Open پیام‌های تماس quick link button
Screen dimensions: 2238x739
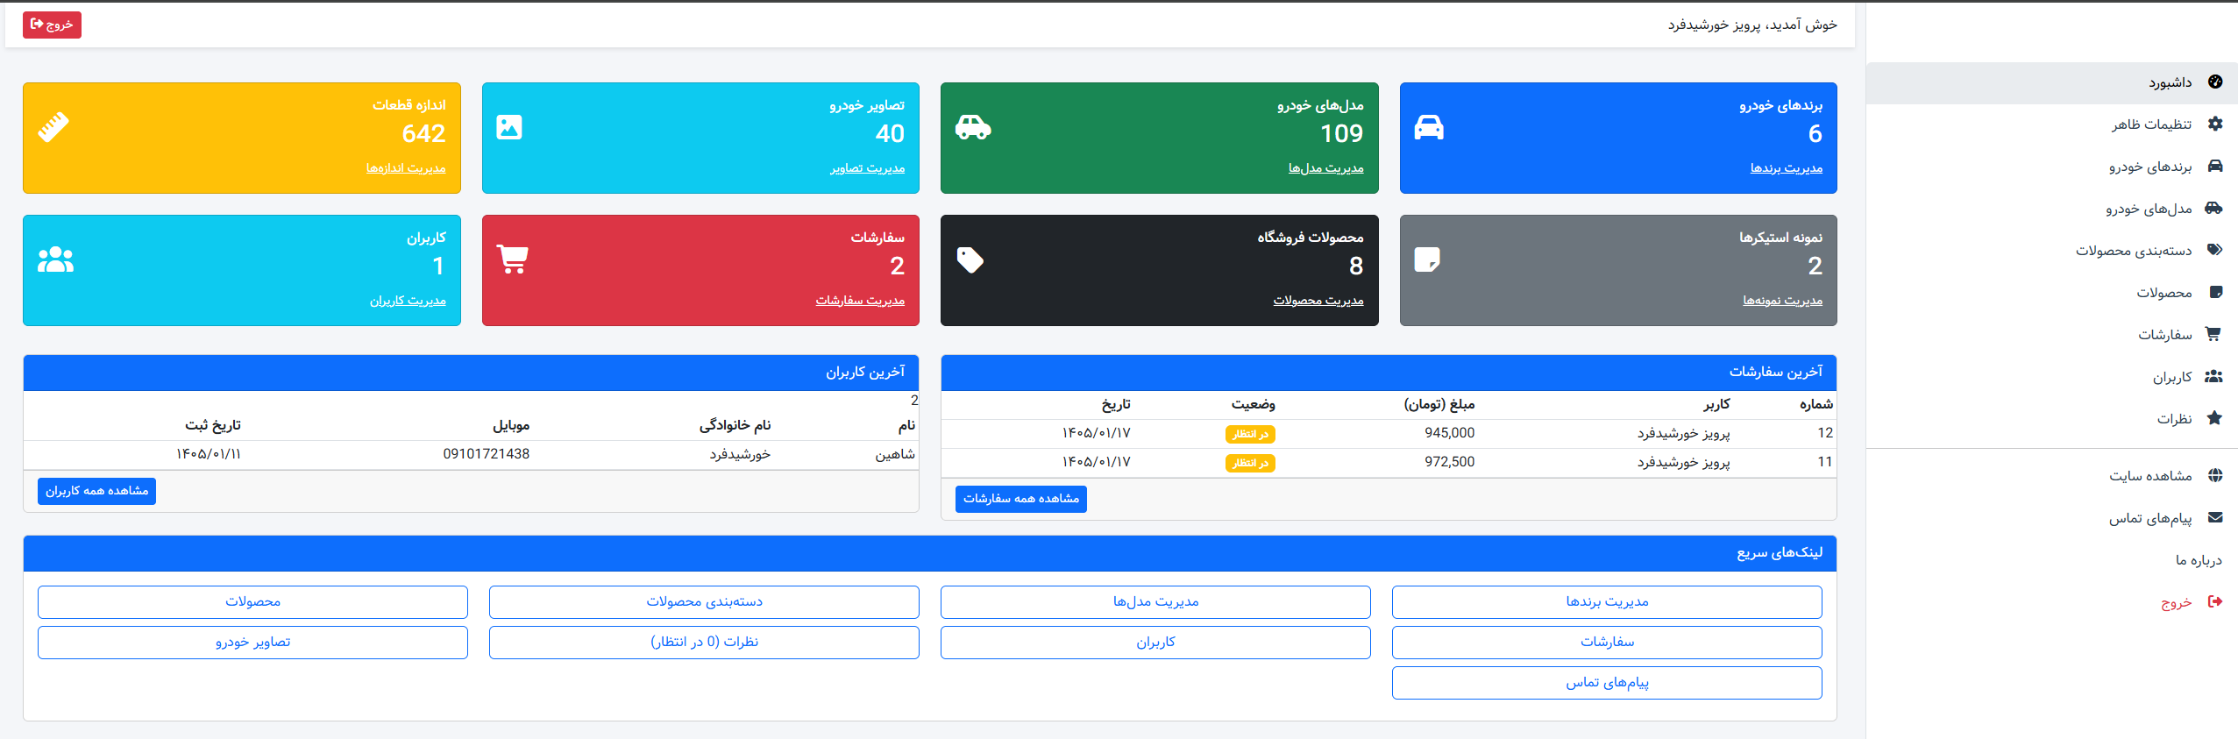tap(1607, 683)
